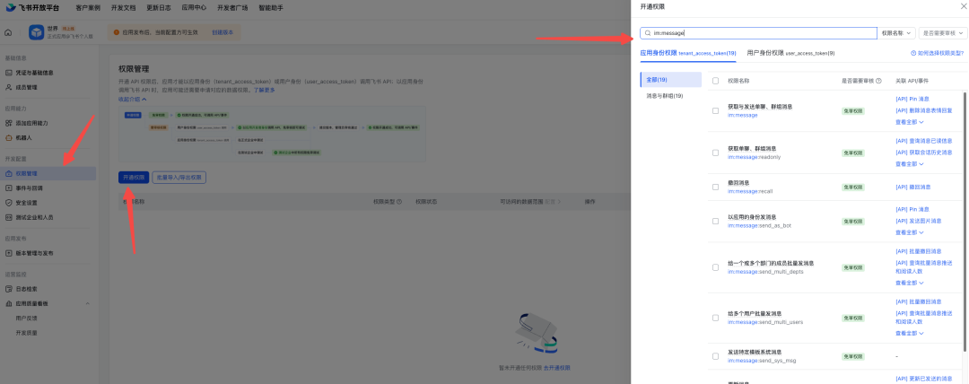Open 用户反馈 in the sidebar
Screen dimensions: 969x384
click(27, 318)
